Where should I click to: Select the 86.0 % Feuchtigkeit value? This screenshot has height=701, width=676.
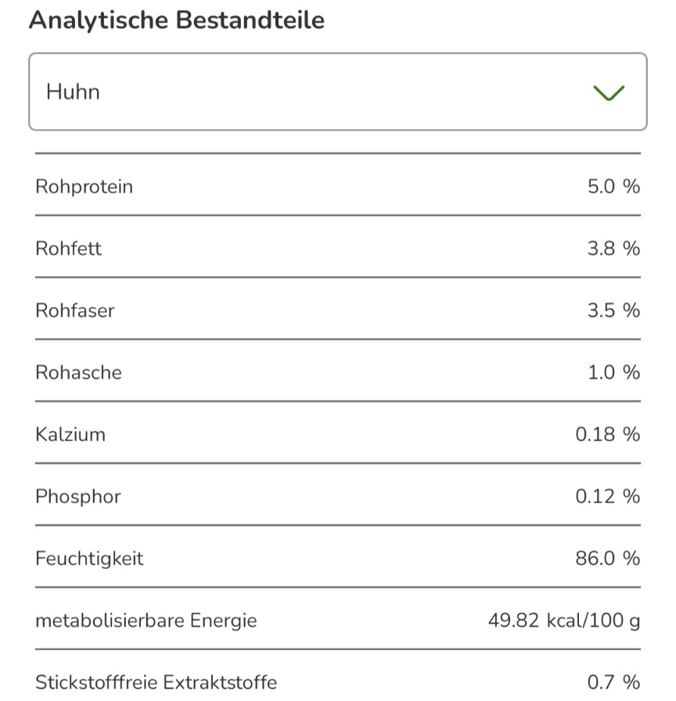(608, 559)
